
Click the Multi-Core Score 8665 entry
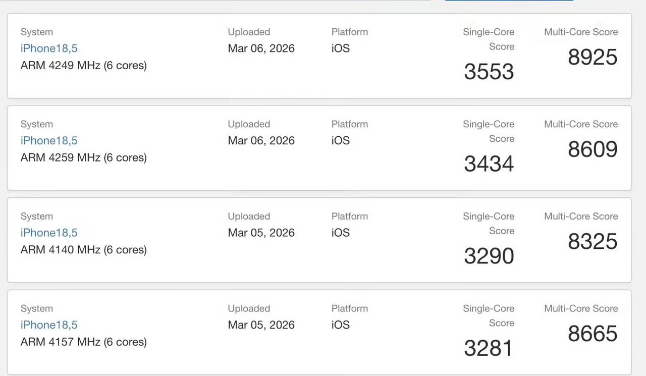tap(593, 334)
